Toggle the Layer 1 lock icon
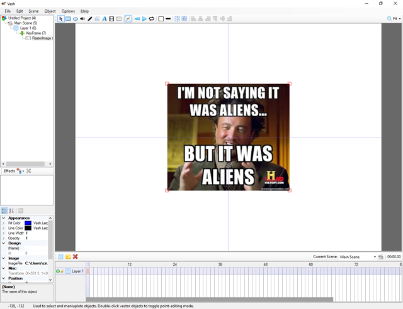 62,271
